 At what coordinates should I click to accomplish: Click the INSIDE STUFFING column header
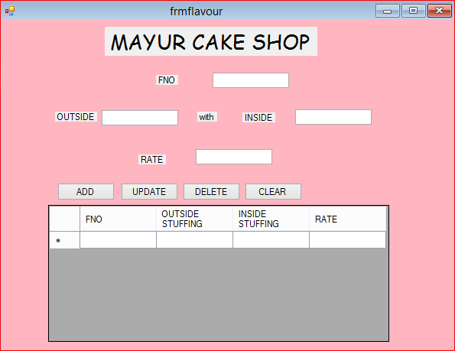click(x=271, y=219)
